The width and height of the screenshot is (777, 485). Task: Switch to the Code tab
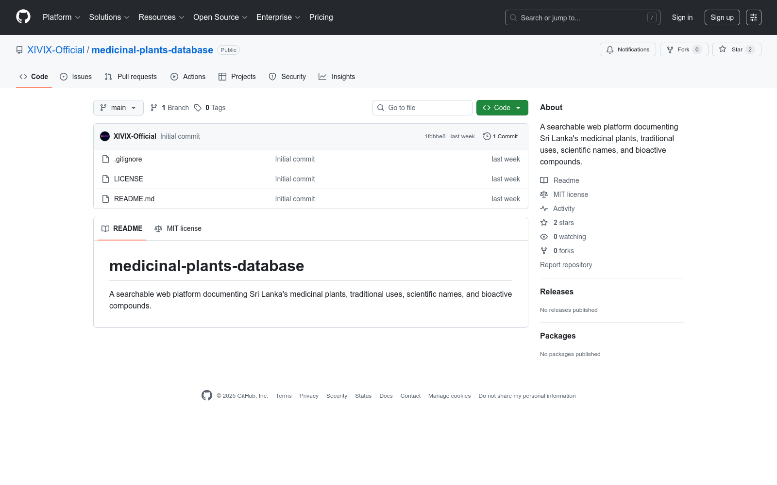click(34, 77)
